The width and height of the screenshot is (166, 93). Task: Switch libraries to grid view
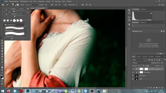[162, 31]
